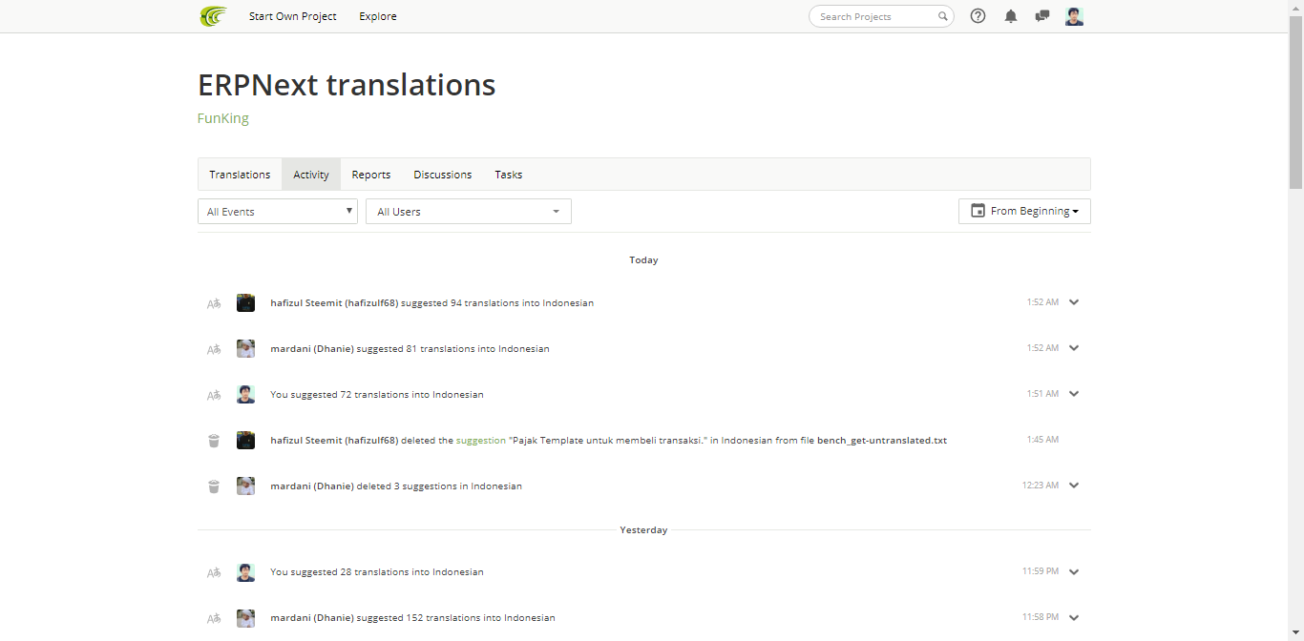Screen dimensions: 1304x641
Task: Click mardani name on 152 translations row
Action: tap(312, 618)
